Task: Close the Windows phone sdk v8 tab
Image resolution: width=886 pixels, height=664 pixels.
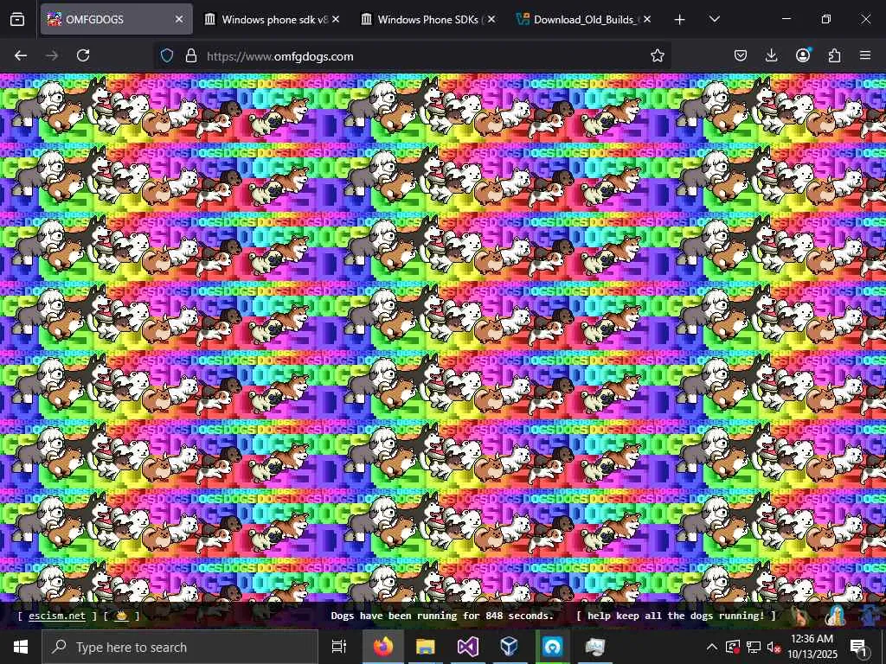Action: 336,19
